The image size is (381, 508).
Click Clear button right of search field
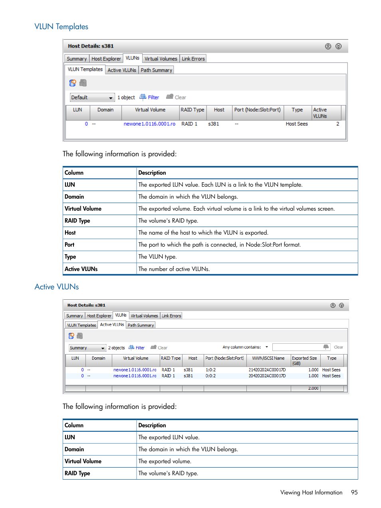click(338, 347)
